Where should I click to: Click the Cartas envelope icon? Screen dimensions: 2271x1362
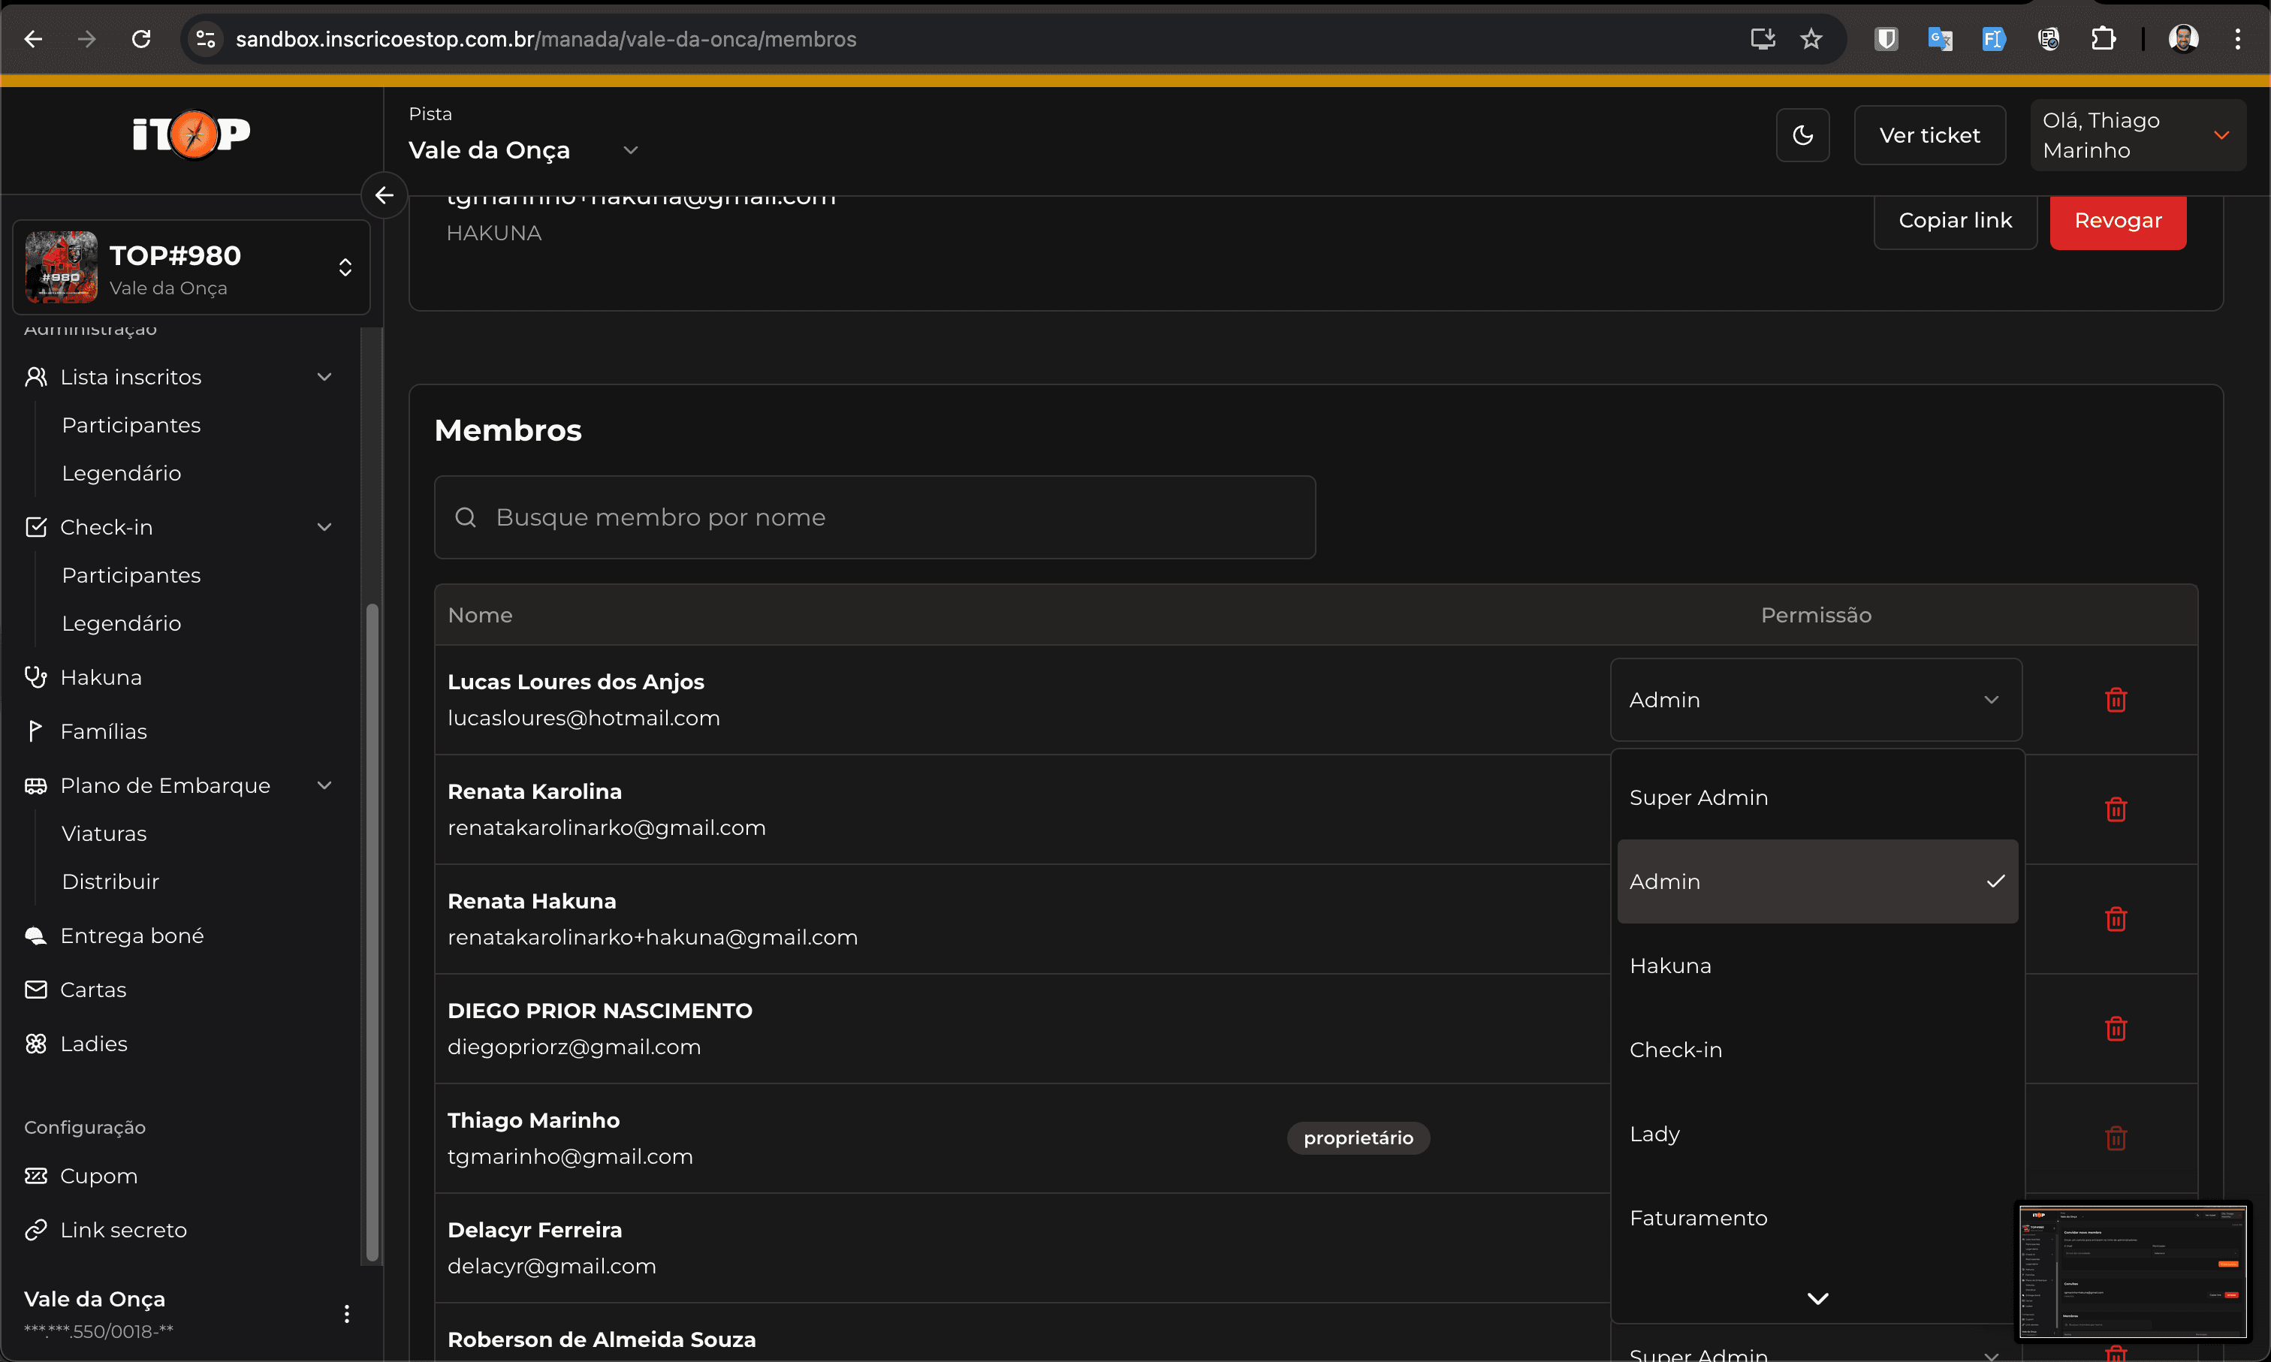coord(36,990)
